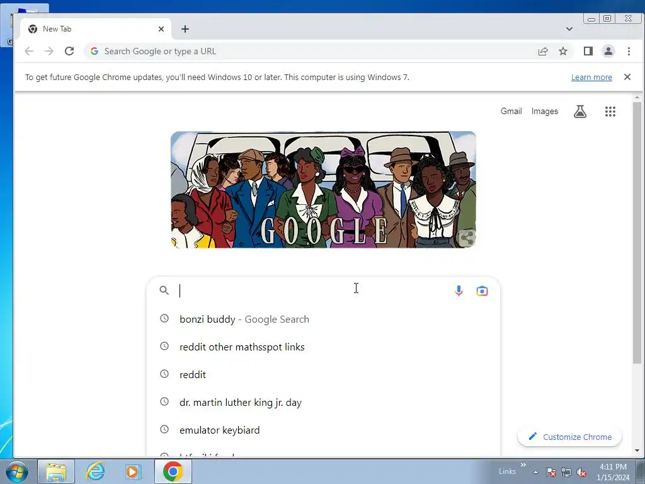Share the Google doodle
Screen dimensions: 645x484
point(467,238)
